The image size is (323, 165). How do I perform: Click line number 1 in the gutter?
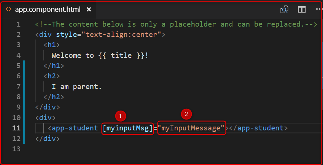[18, 25]
